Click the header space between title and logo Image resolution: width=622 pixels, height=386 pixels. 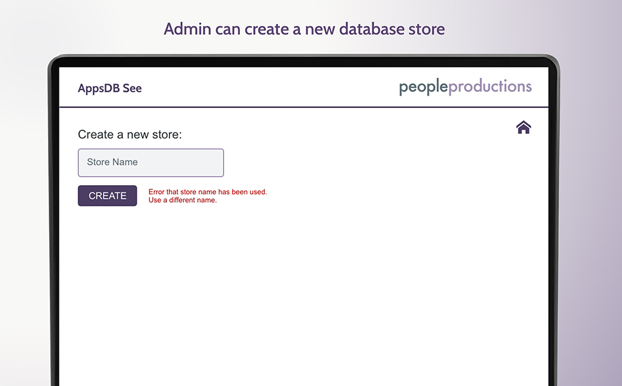267,87
